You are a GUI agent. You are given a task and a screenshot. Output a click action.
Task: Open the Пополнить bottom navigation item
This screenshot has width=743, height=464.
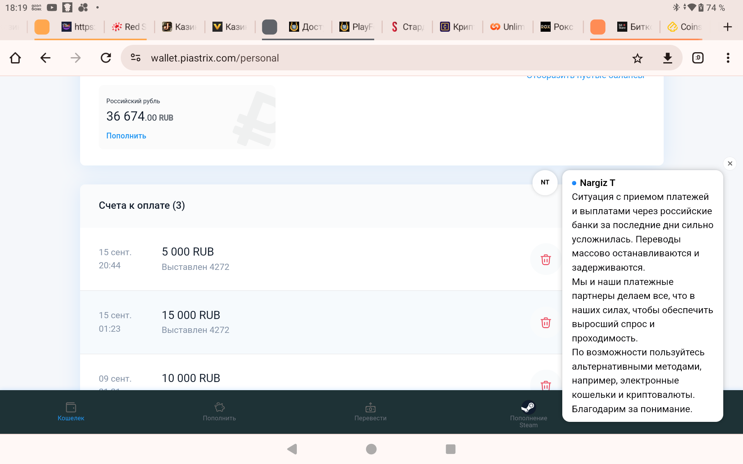coord(219,412)
